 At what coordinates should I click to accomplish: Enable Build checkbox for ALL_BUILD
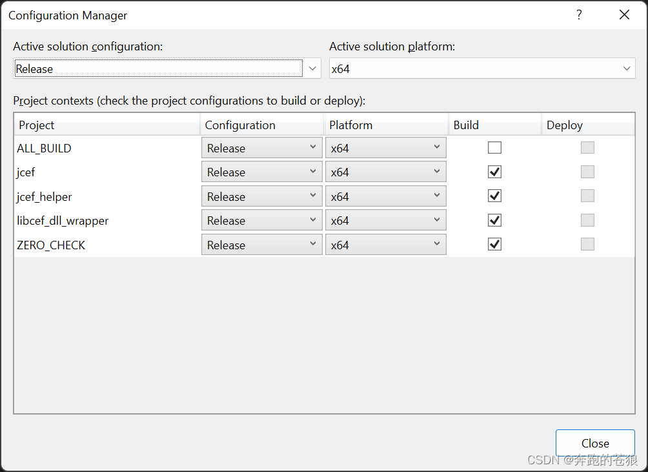494,148
